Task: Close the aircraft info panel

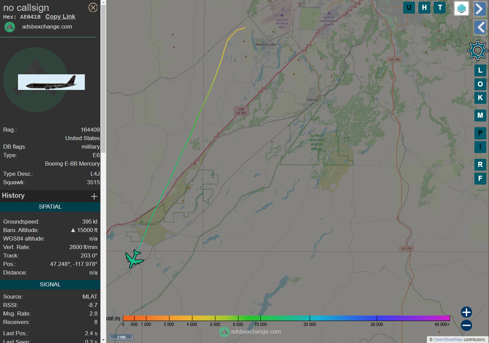Action: click(93, 7)
